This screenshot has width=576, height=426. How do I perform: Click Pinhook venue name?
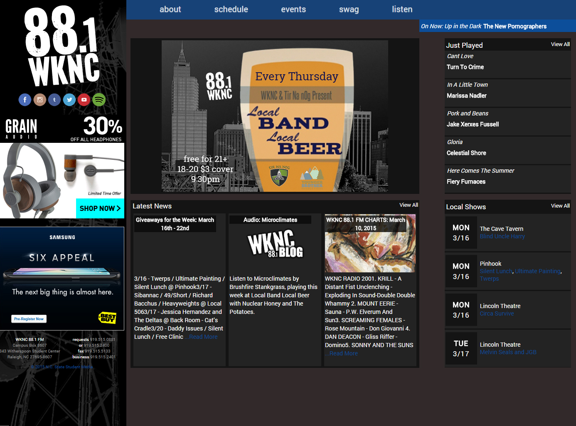(490, 264)
